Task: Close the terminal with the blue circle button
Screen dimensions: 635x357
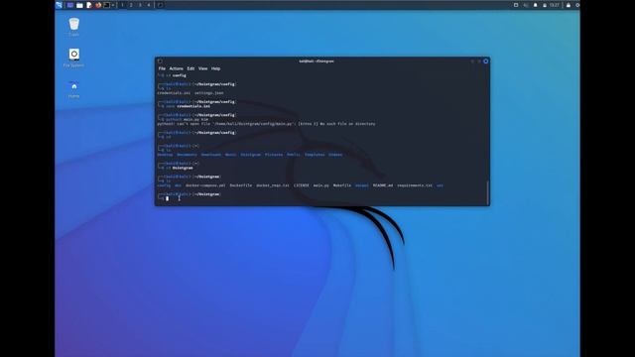Action: coord(485,61)
